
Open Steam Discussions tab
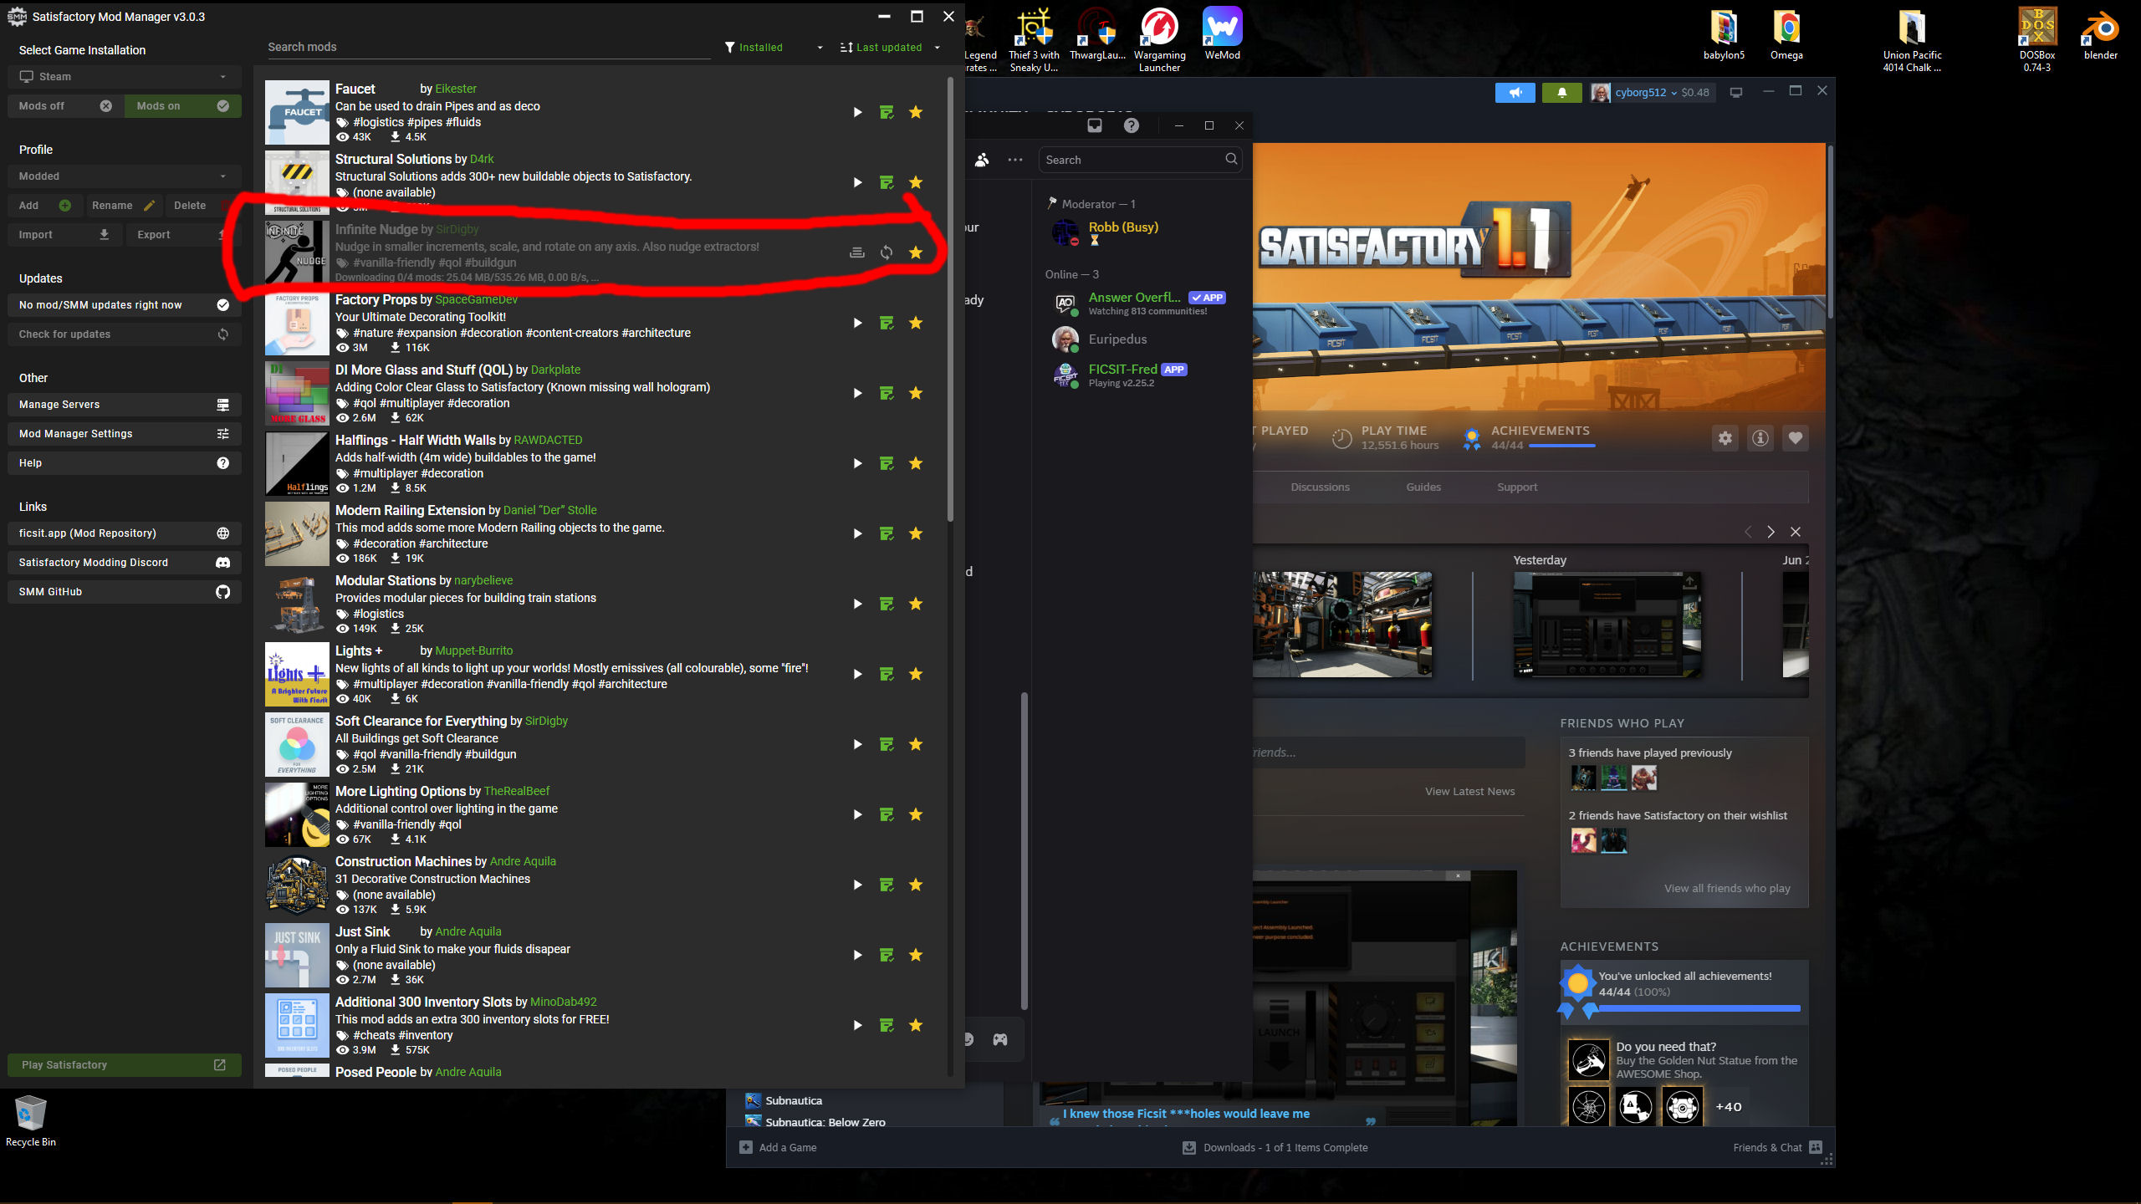click(1320, 487)
